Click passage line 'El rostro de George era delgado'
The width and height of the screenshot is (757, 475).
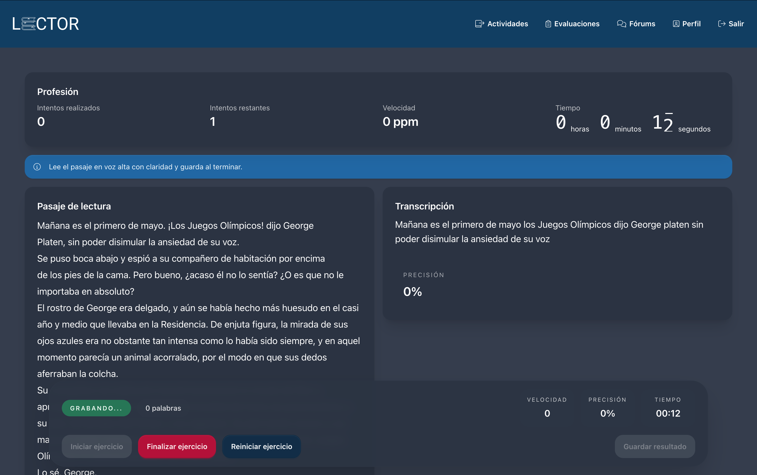click(x=198, y=308)
